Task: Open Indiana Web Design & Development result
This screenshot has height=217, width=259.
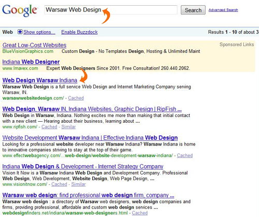Action: 83,166
